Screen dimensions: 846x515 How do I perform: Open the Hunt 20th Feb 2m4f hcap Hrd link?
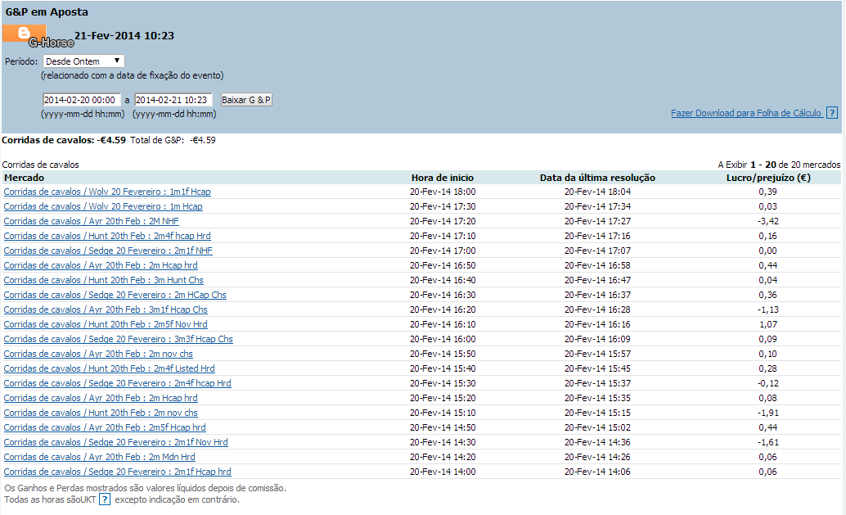pyautogui.click(x=107, y=236)
